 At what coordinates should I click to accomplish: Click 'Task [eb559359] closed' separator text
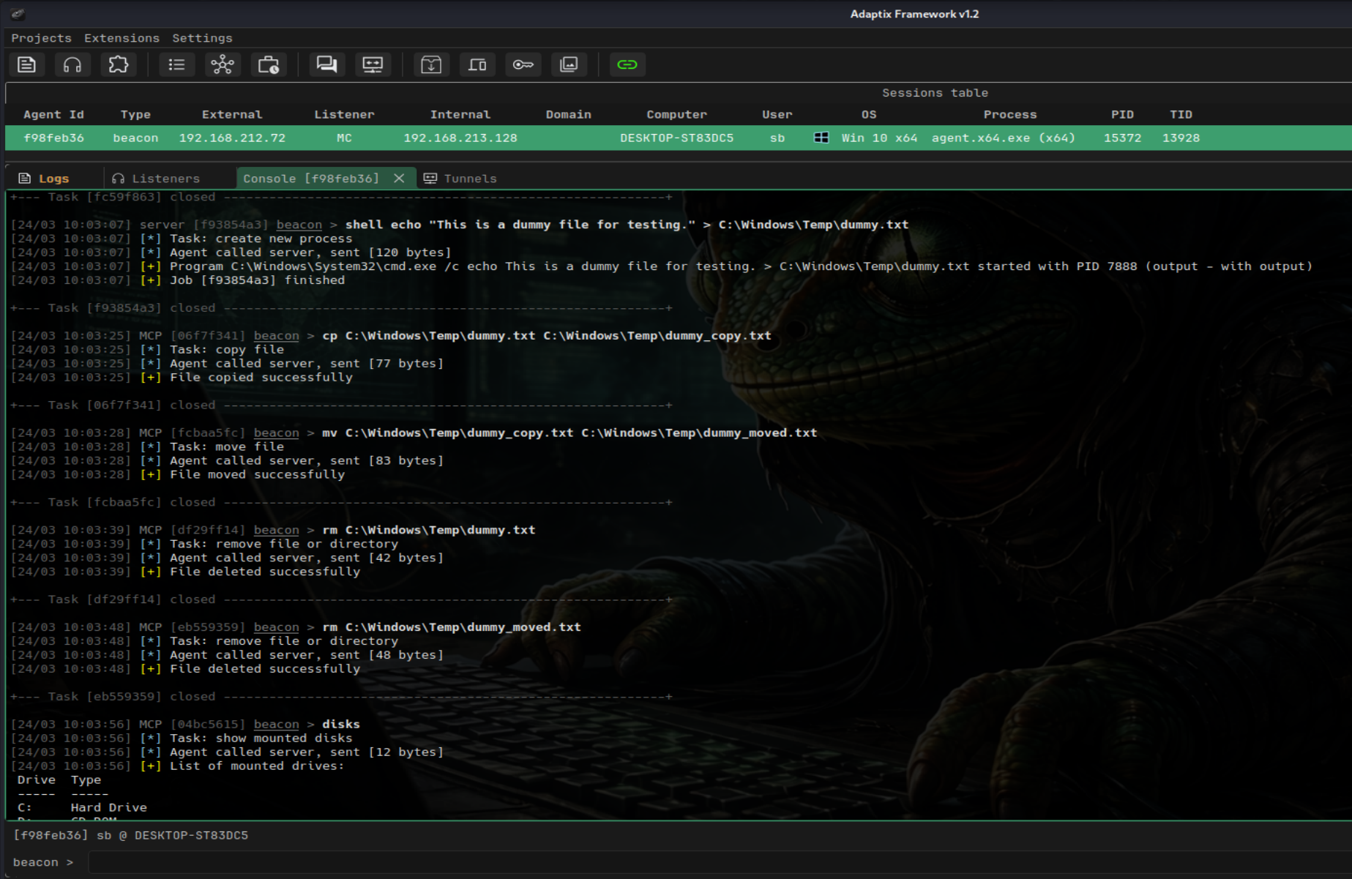pyautogui.click(x=132, y=697)
